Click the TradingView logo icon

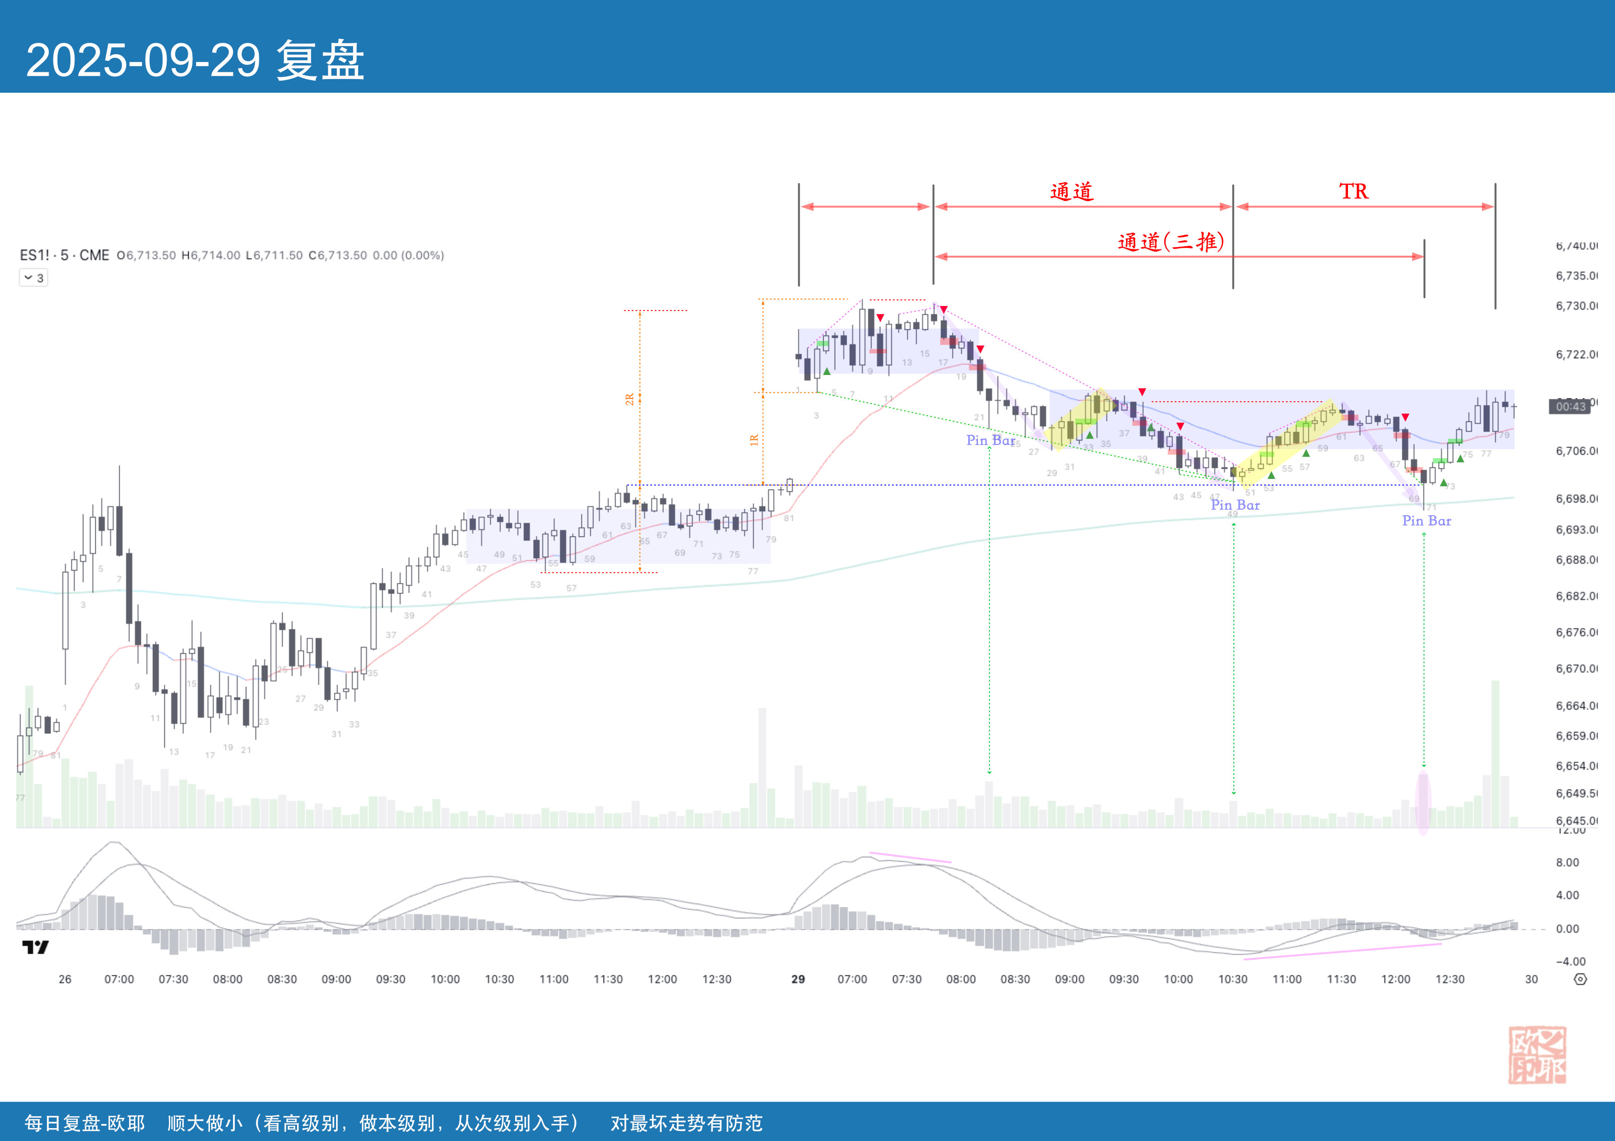pyautogui.click(x=35, y=947)
